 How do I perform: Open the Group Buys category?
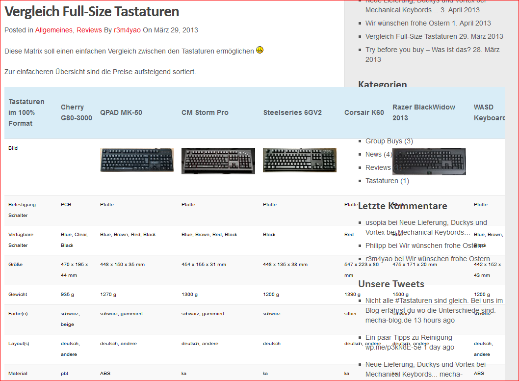(x=389, y=141)
